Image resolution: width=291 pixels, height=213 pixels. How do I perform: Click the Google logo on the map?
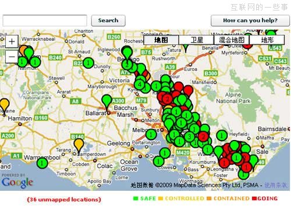tap(17, 183)
